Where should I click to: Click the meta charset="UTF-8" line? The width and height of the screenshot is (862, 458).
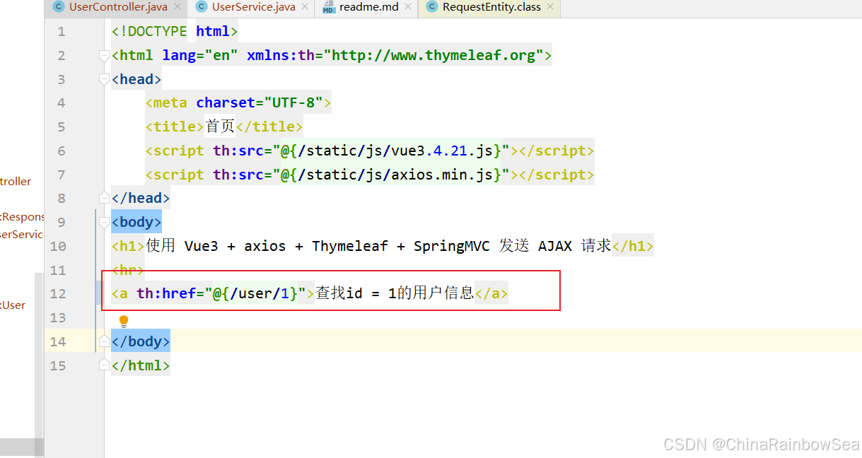click(x=238, y=103)
